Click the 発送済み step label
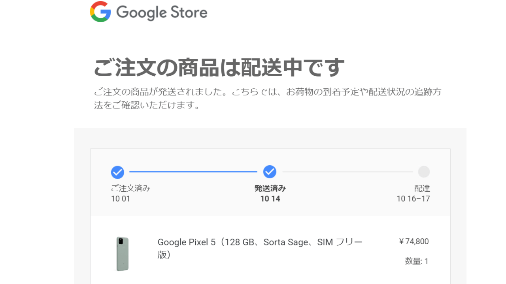Image resolution: width=506 pixels, height=284 pixels. (x=270, y=188)
